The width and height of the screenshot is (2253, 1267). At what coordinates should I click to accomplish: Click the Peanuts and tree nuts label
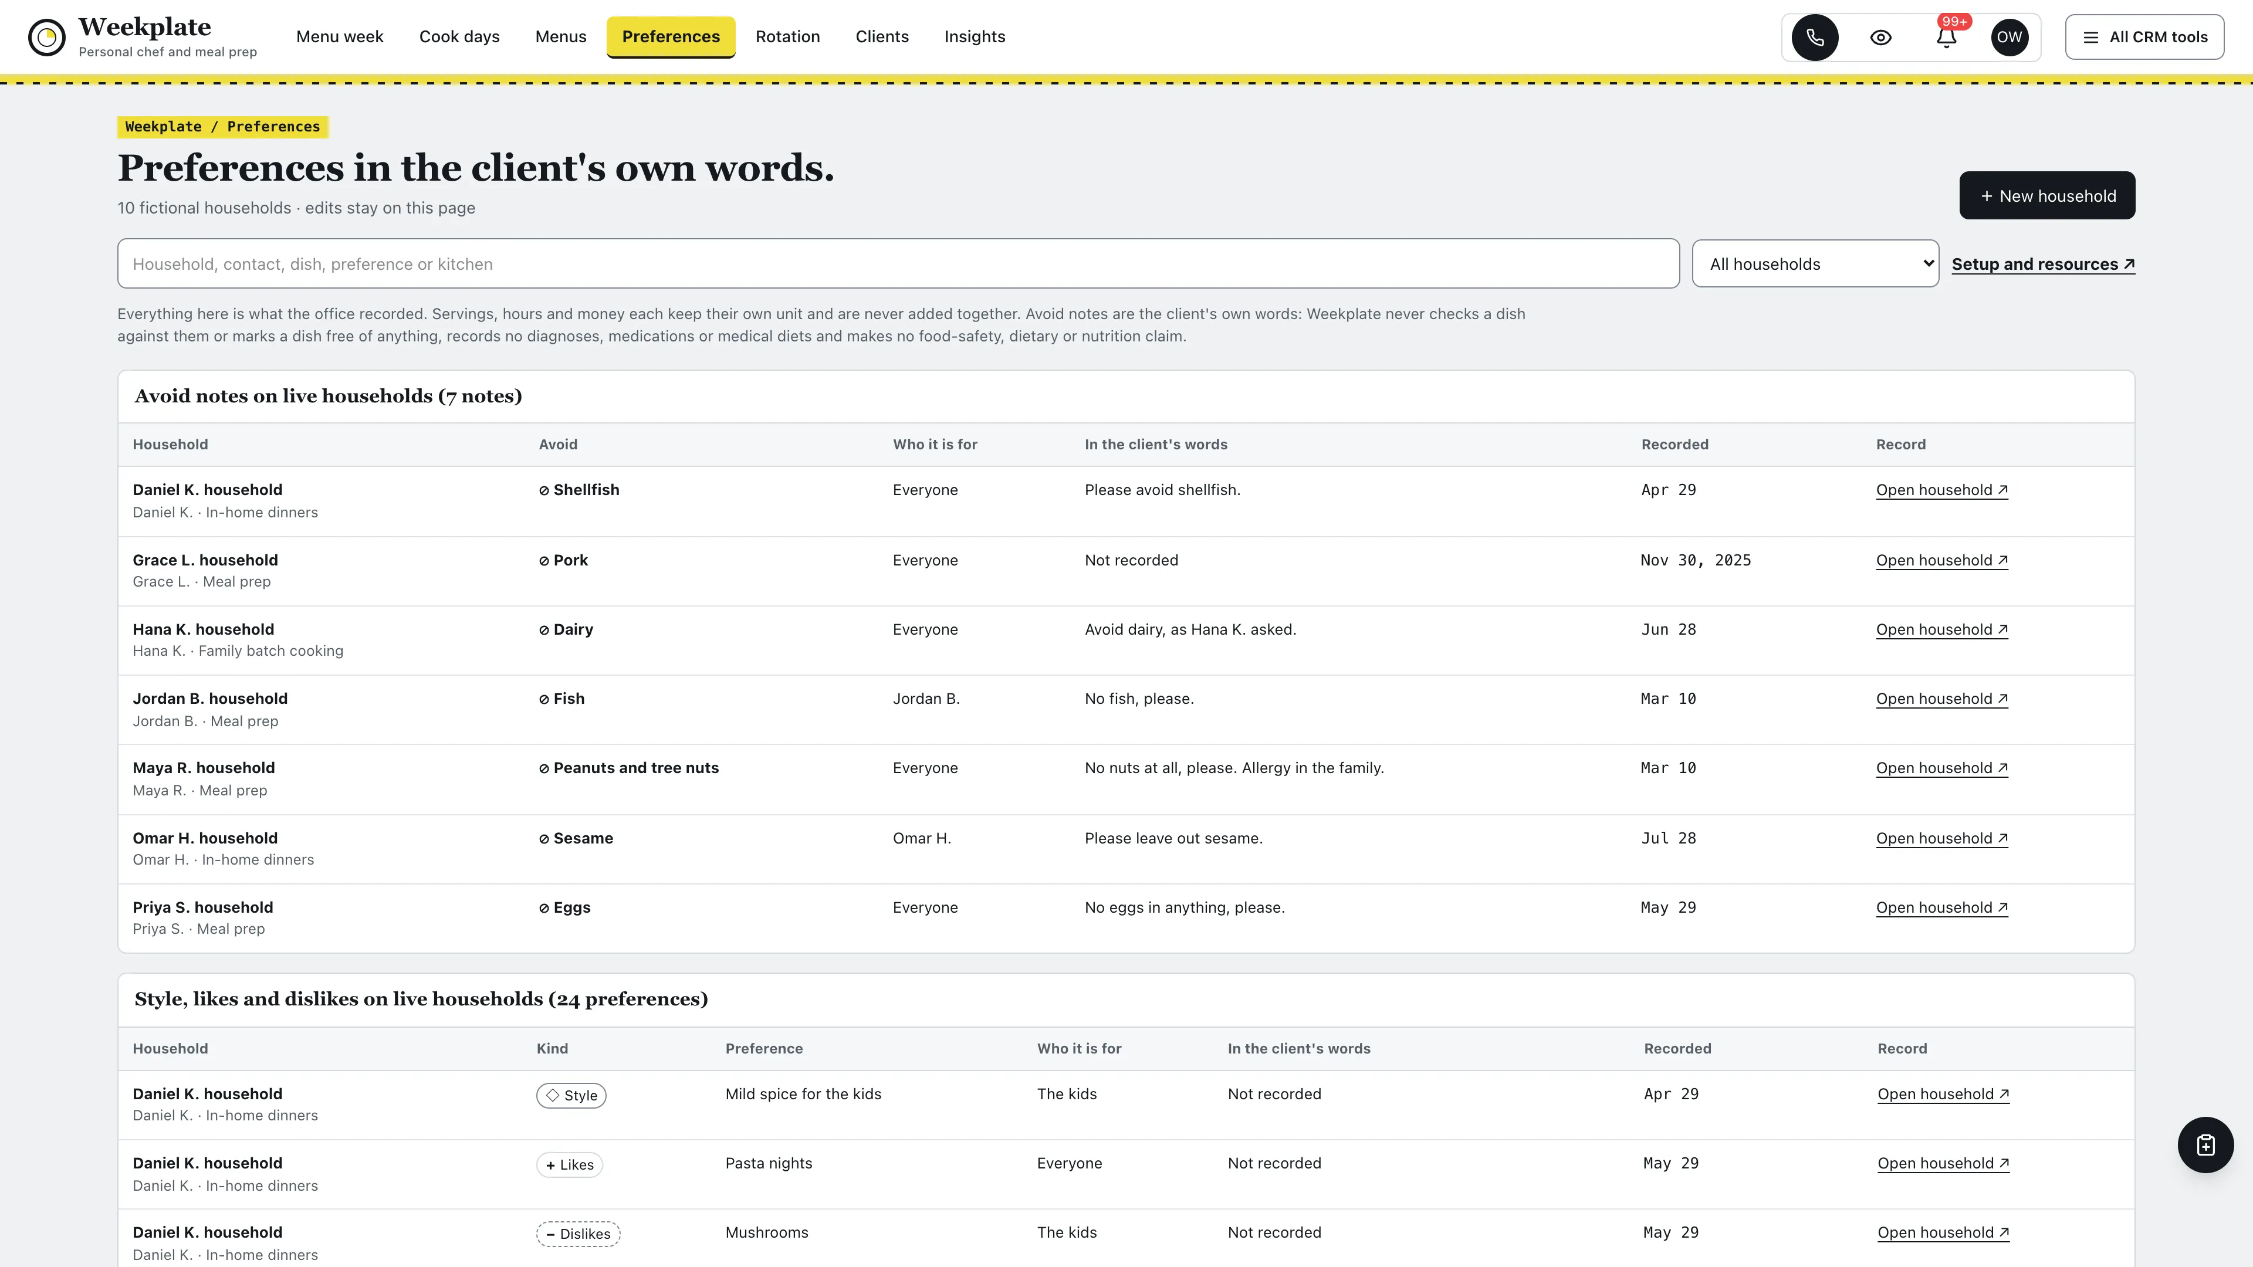[629, 768]
